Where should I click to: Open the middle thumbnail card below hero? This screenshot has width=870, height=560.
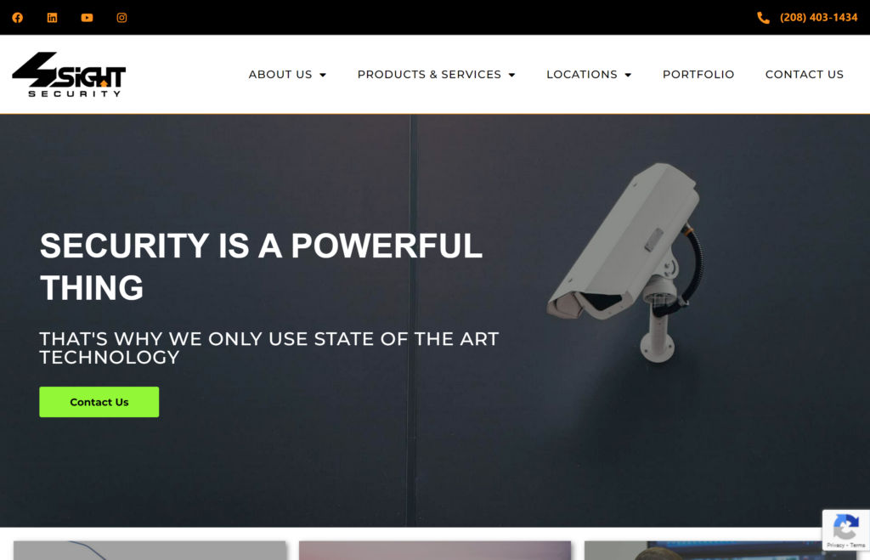[435, 551]
